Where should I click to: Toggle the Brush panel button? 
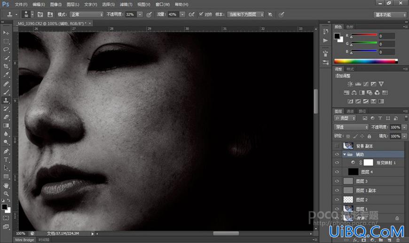point(40,15)
